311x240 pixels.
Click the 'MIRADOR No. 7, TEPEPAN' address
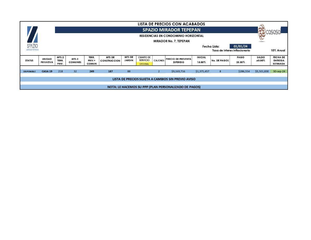tap(171, 41)
